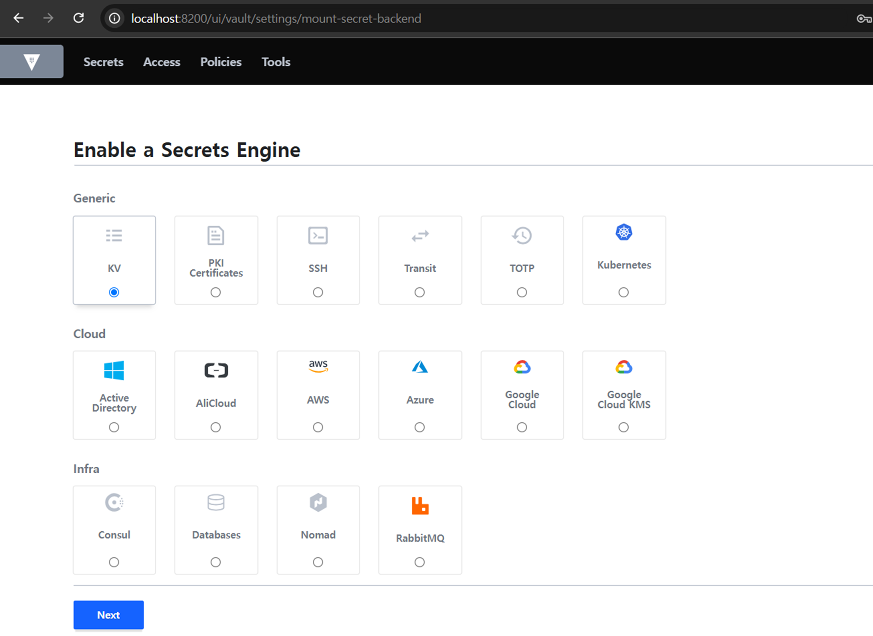Select the Google Cloud KMS radio button

[624, 427]
